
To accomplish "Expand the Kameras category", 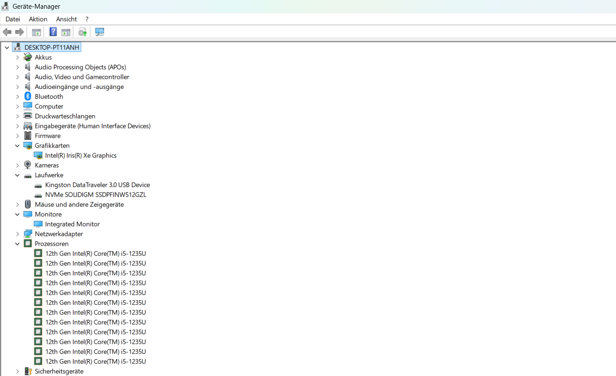I will [17, 165].
